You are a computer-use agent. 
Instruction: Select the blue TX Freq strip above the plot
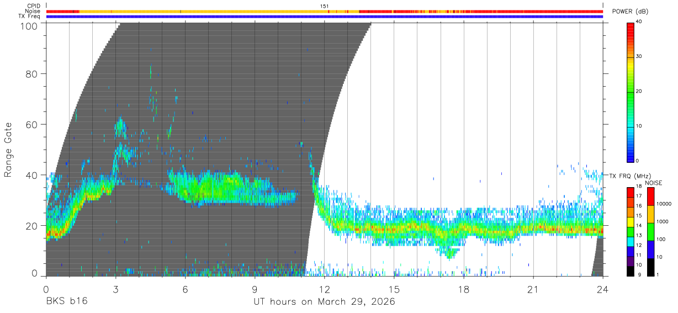pos(325,17)
